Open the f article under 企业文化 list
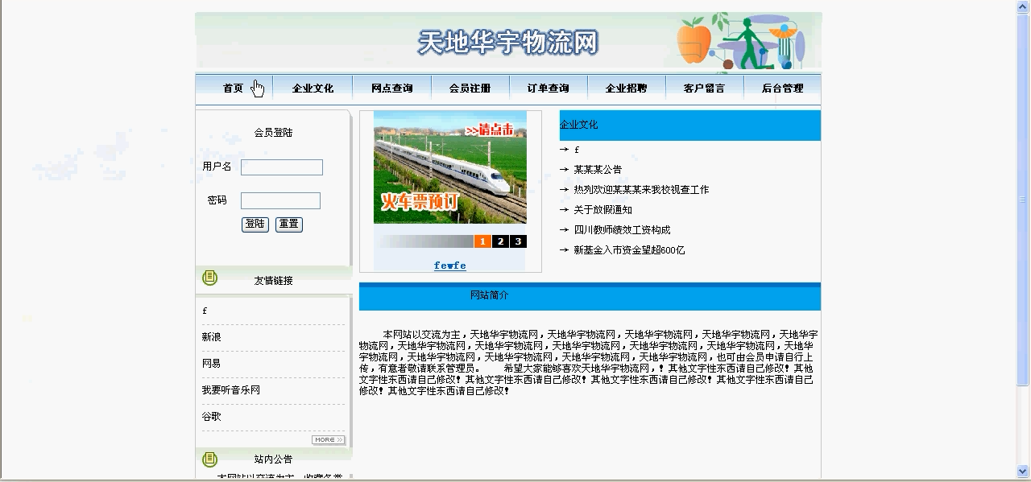 (x=577, y=150)
